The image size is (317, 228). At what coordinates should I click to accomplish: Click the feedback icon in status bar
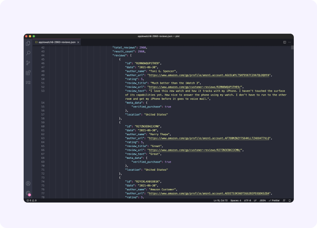pyautogui.click(x=284, y=200)
